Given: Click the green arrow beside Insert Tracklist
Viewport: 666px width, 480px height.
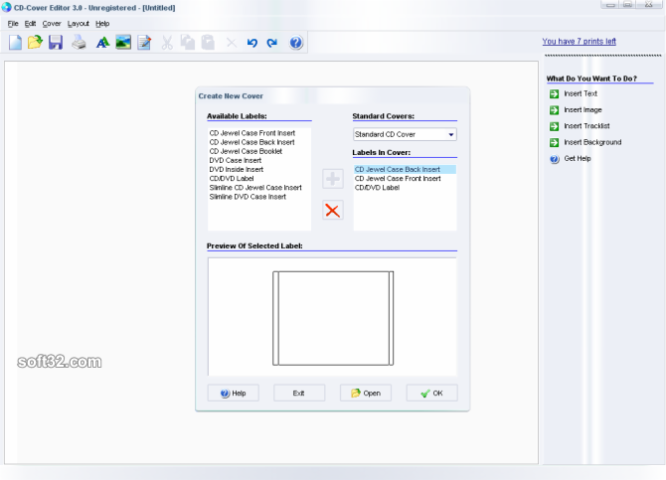Looking at the screenshot, I should click(x=555, y=126).
